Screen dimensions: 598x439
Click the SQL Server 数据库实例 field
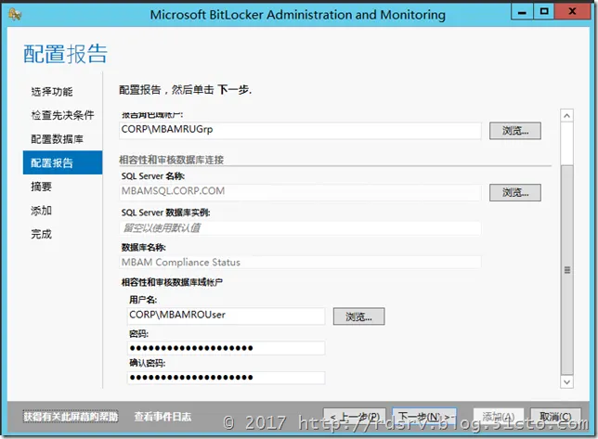300,228
